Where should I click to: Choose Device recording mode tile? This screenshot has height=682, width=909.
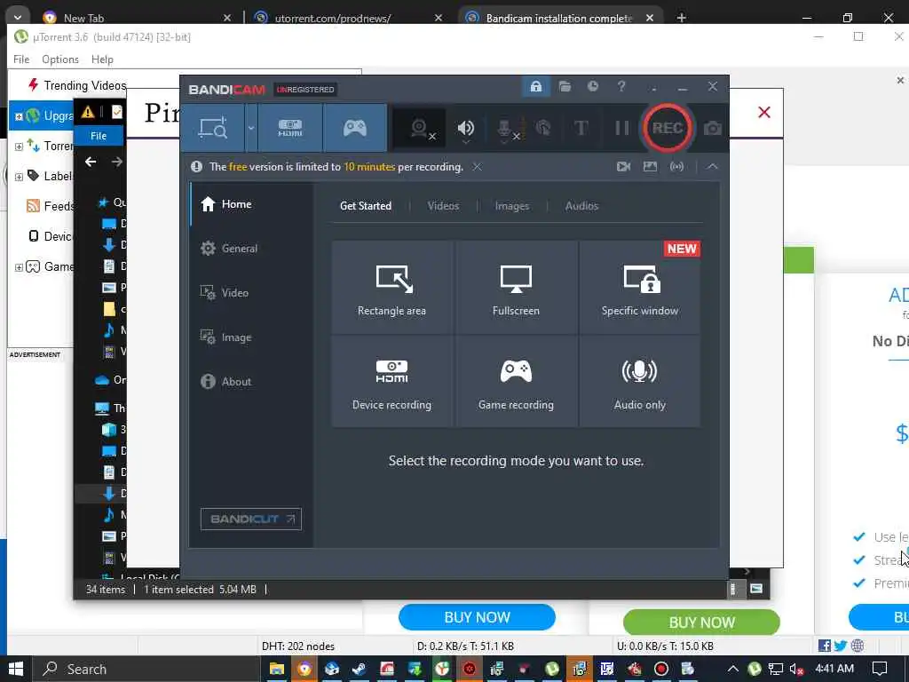tap(391, 382)
